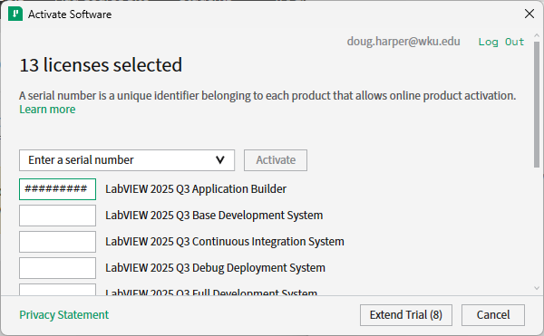Click 'LabVIEW 2025 Q3 Application Builder' label
This screenshot has height=336, width=544.
tap(196, 189)
